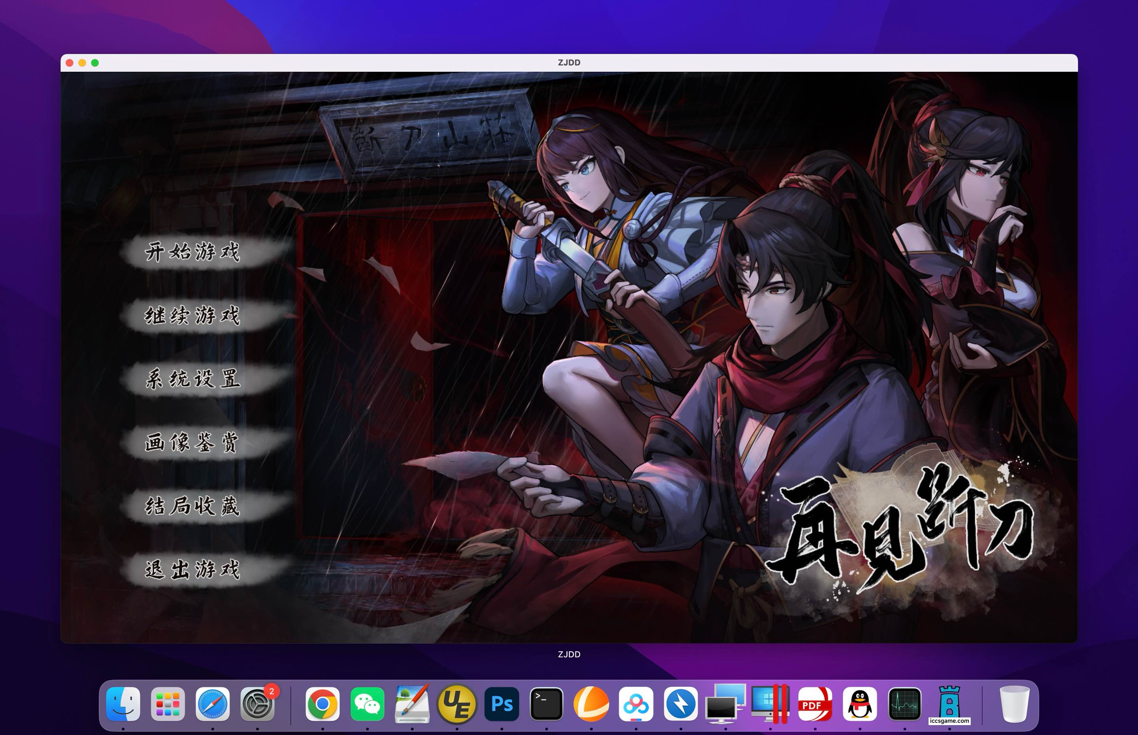Launch QQ penguin icon in the Dock
Screen dimensions: 1138x735
pyautogui.click(x=860, y=704)
